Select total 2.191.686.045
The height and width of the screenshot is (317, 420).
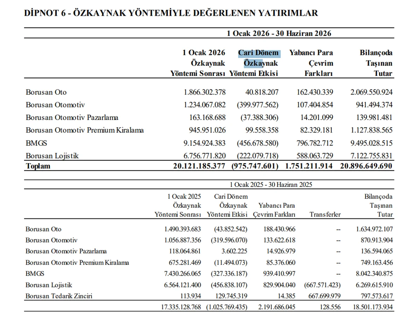(x=276, y=307)
